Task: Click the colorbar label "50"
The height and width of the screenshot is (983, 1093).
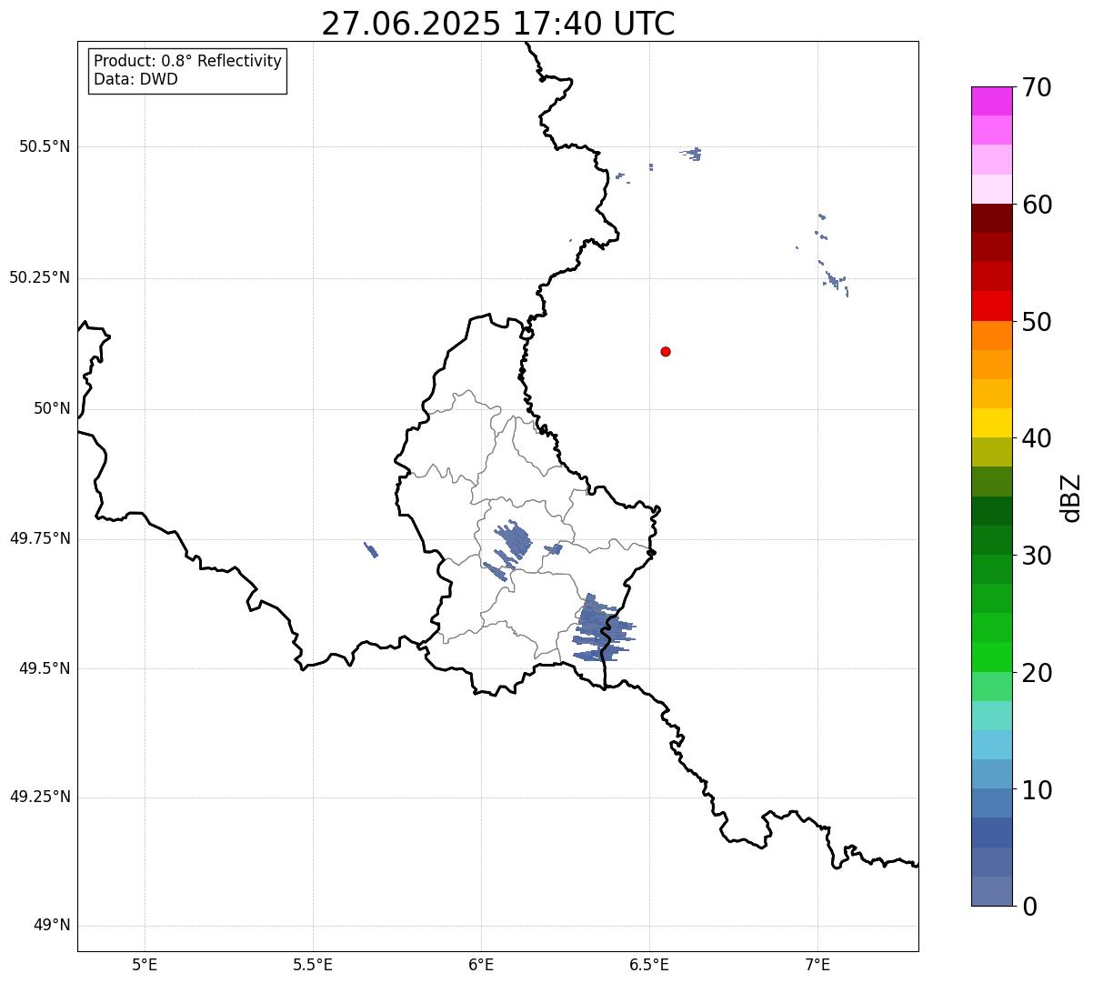Action: pyautogui.click(x=1037, y=322)
